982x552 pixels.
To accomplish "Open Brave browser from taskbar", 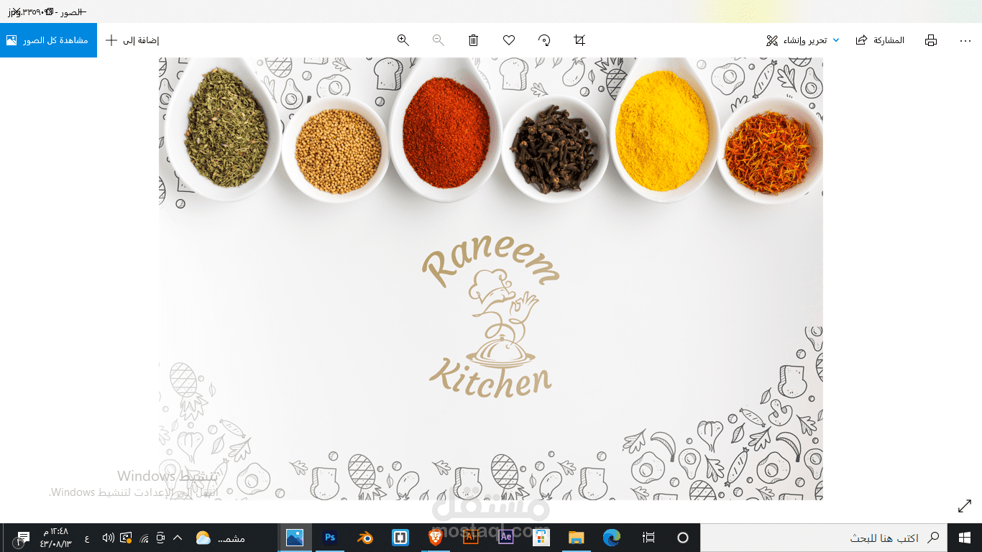I will pos(436,538).
